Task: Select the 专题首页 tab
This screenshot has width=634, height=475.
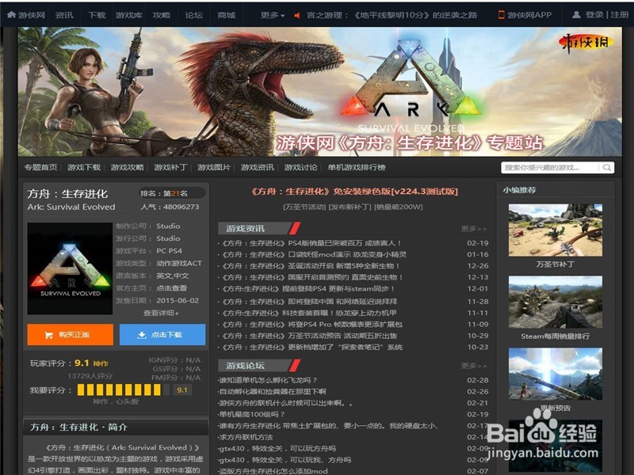Action: (40, 167)
